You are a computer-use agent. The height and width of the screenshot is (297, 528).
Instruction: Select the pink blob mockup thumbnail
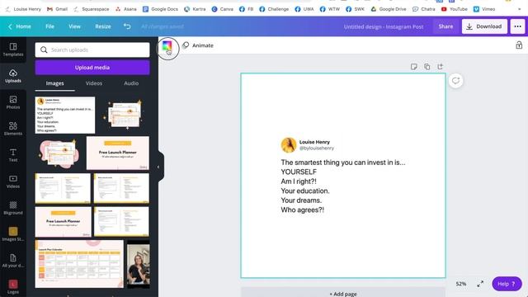[x=59, y=153]
